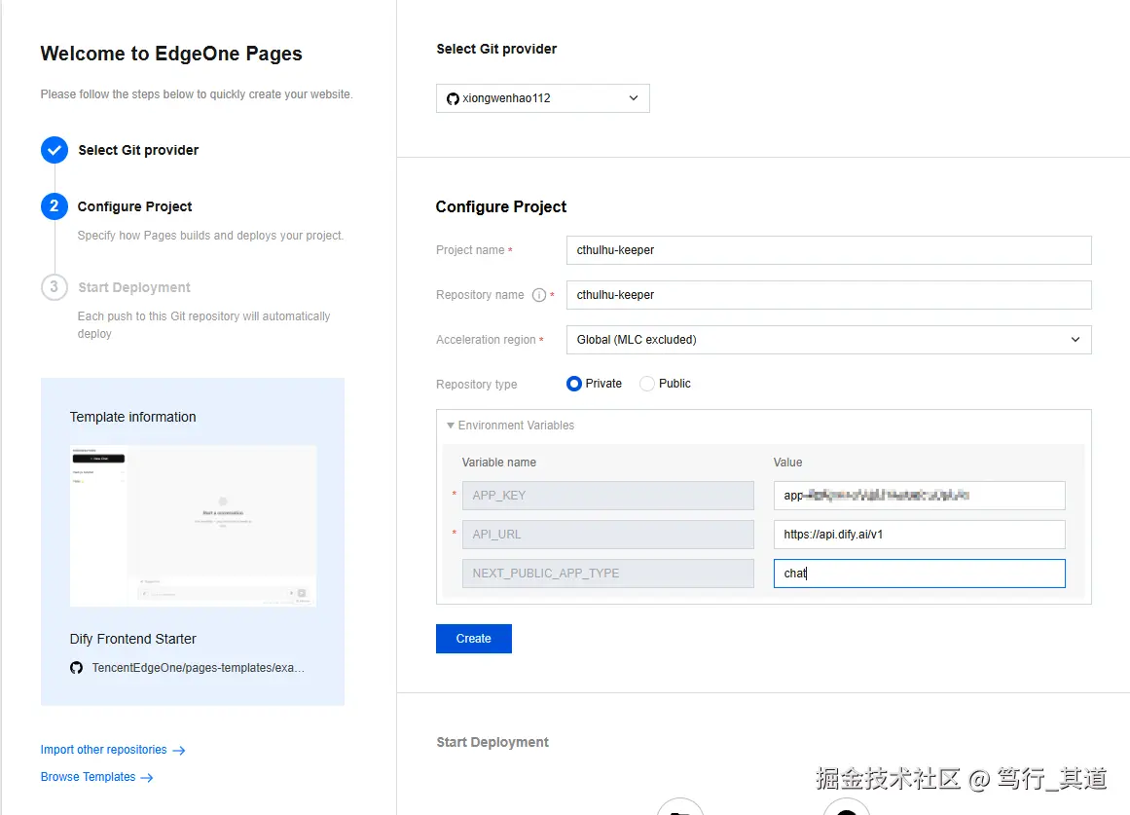Select the Public repository type
The height and width of the screenshot is (815, 1130).
pyautogui.click(x=647, y=384)
